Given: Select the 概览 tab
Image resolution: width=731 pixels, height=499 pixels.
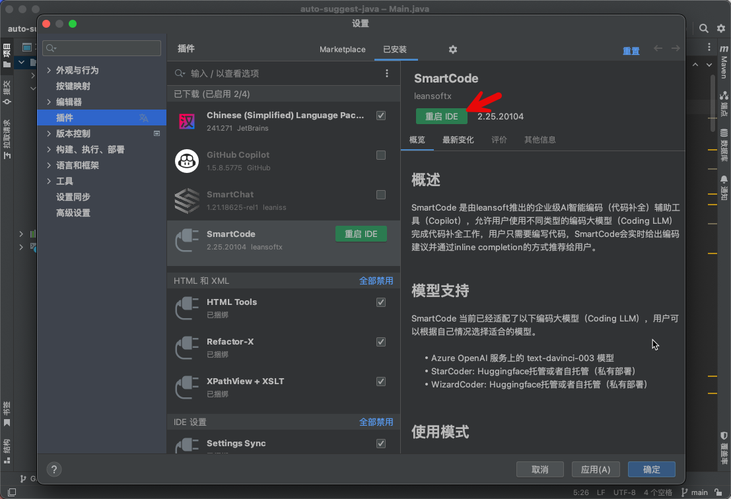Looking at the screenshot, I should click(x=417, y=140).
